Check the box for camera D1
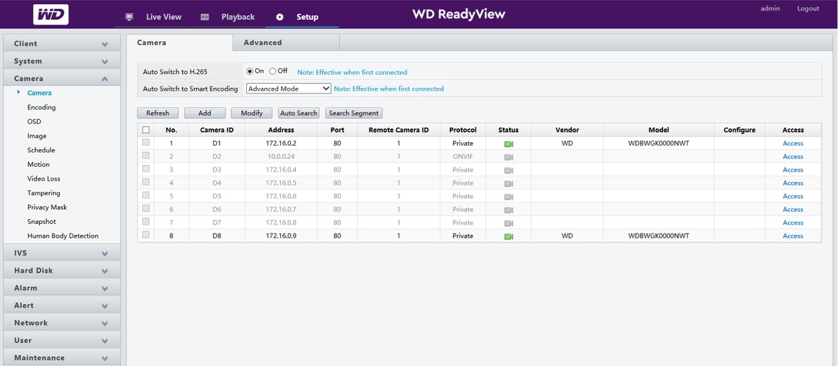This screenshot has height=366, width=838. click(x=146, y=143)
